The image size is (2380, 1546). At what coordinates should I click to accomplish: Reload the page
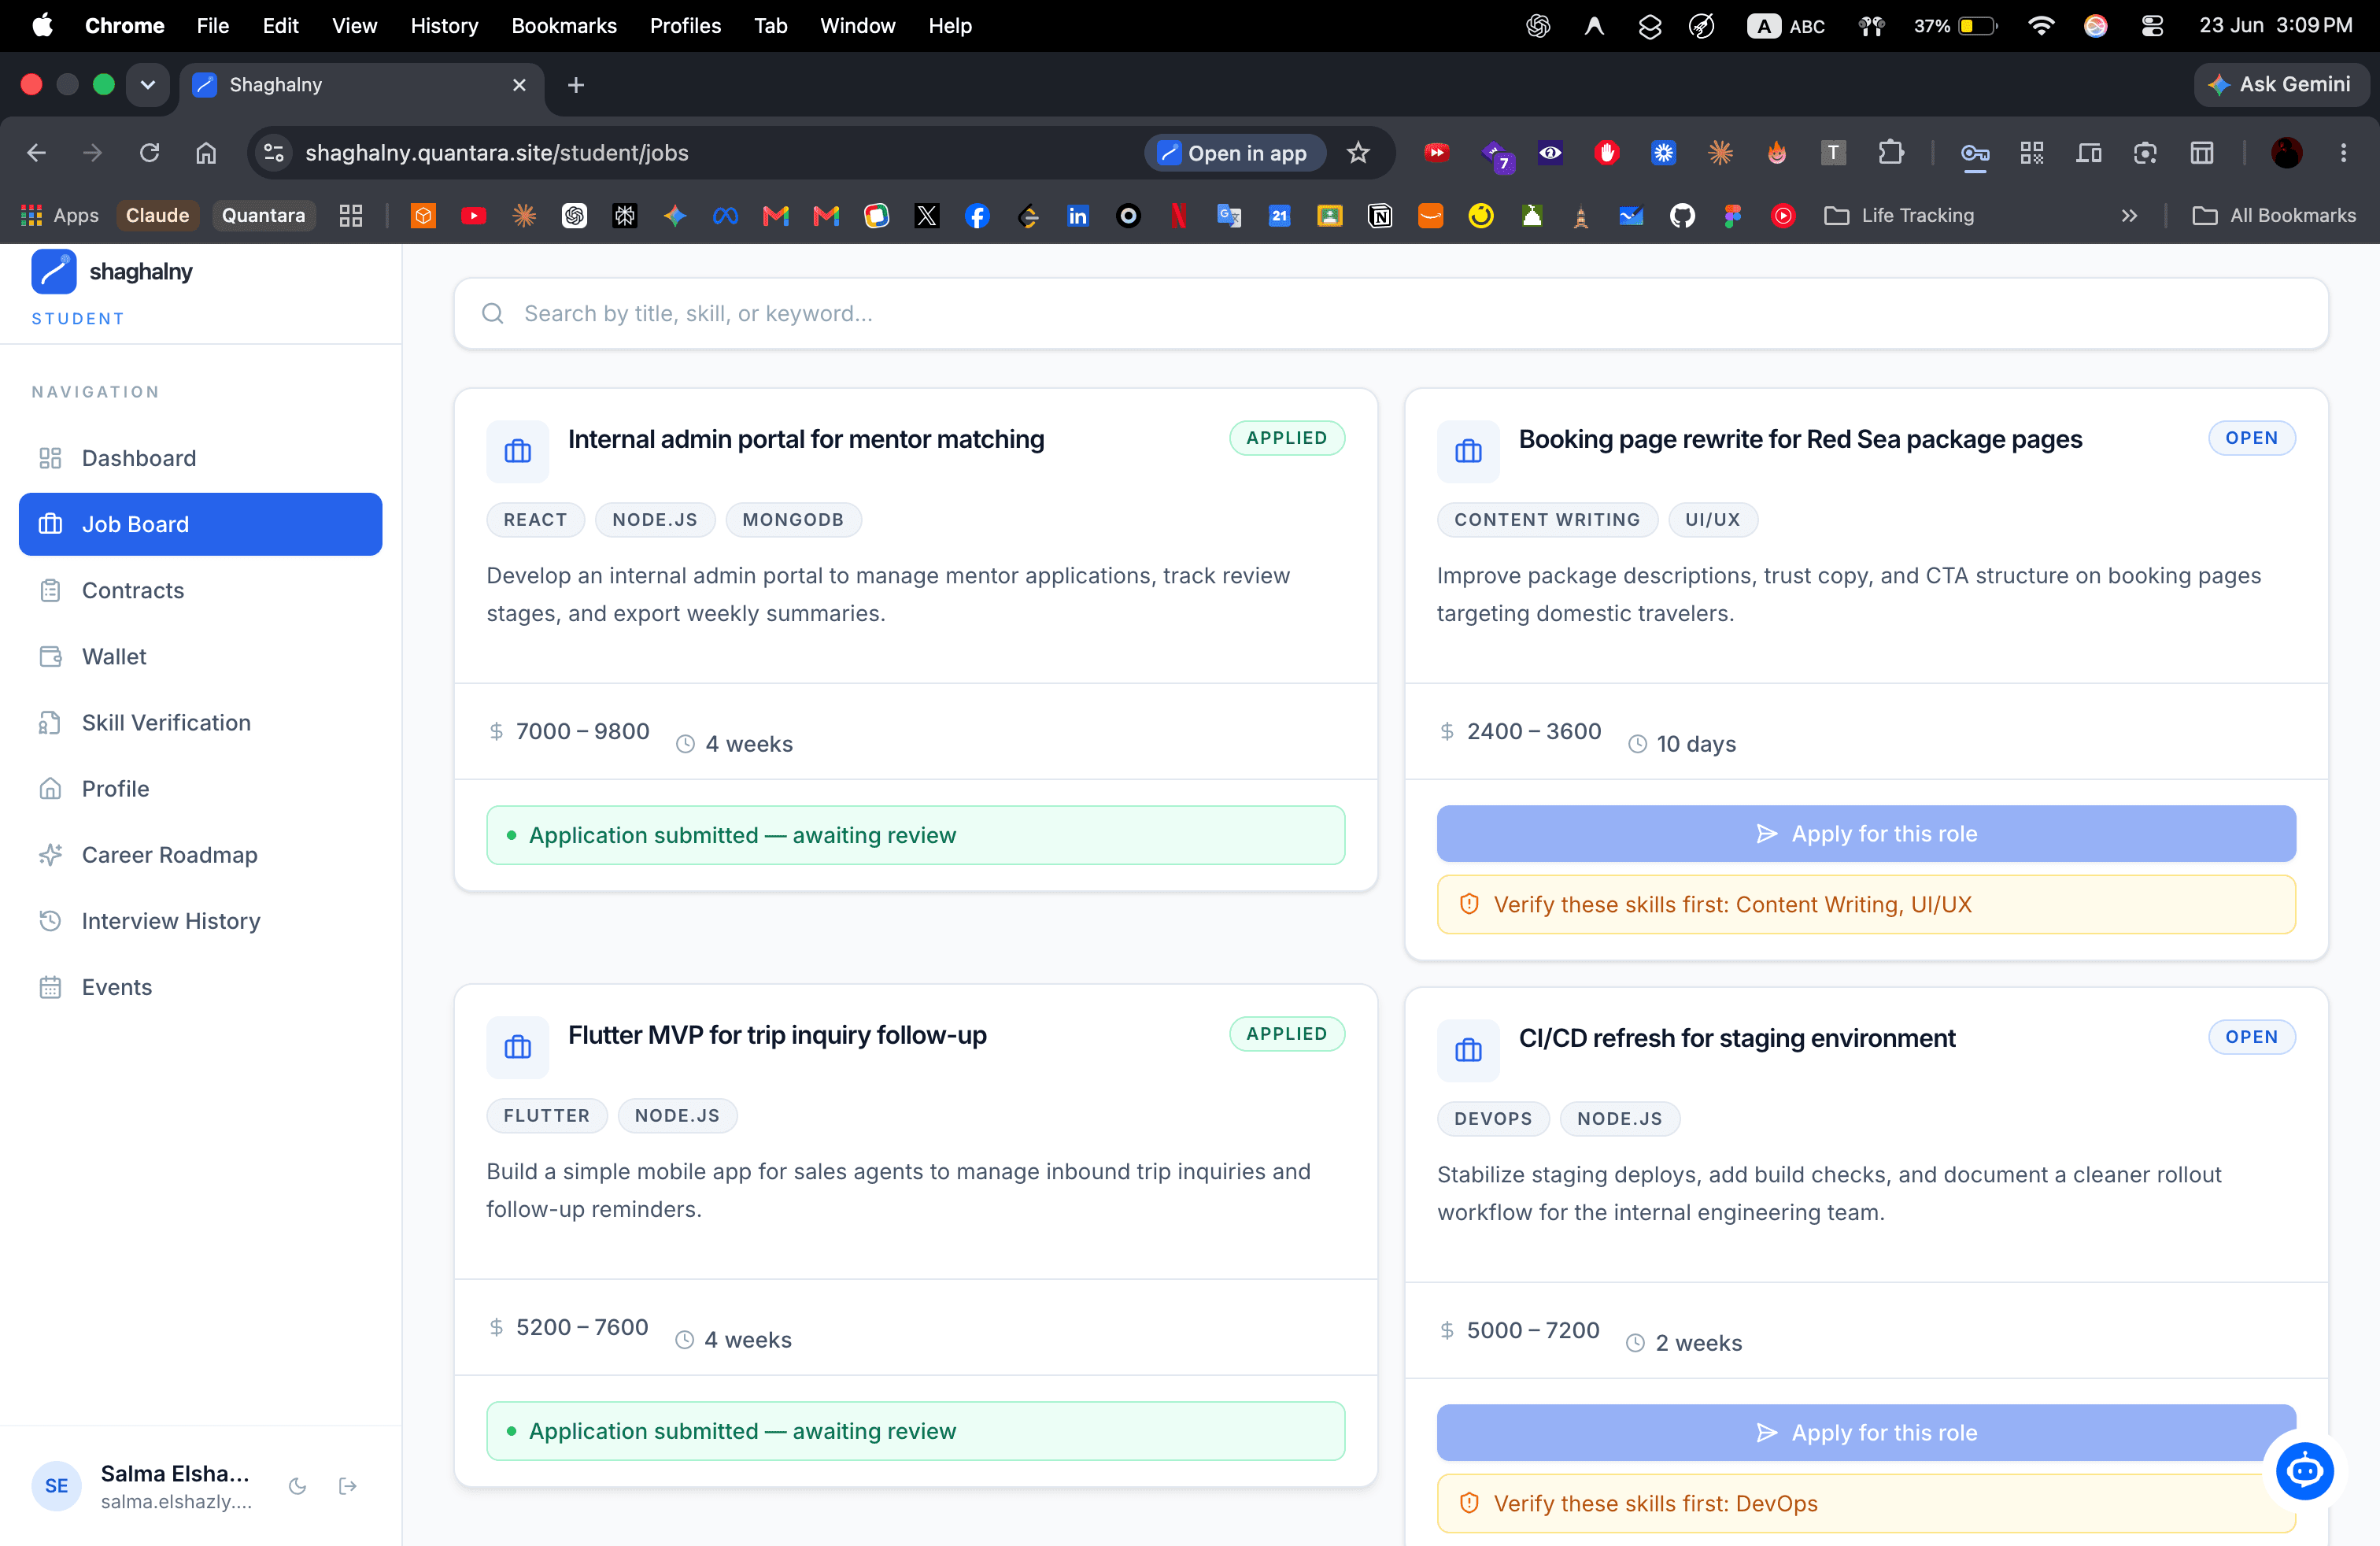[149, 153]
